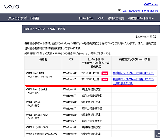
Task: Click New badge in Windows 7 row
Action: pos(105,79)
